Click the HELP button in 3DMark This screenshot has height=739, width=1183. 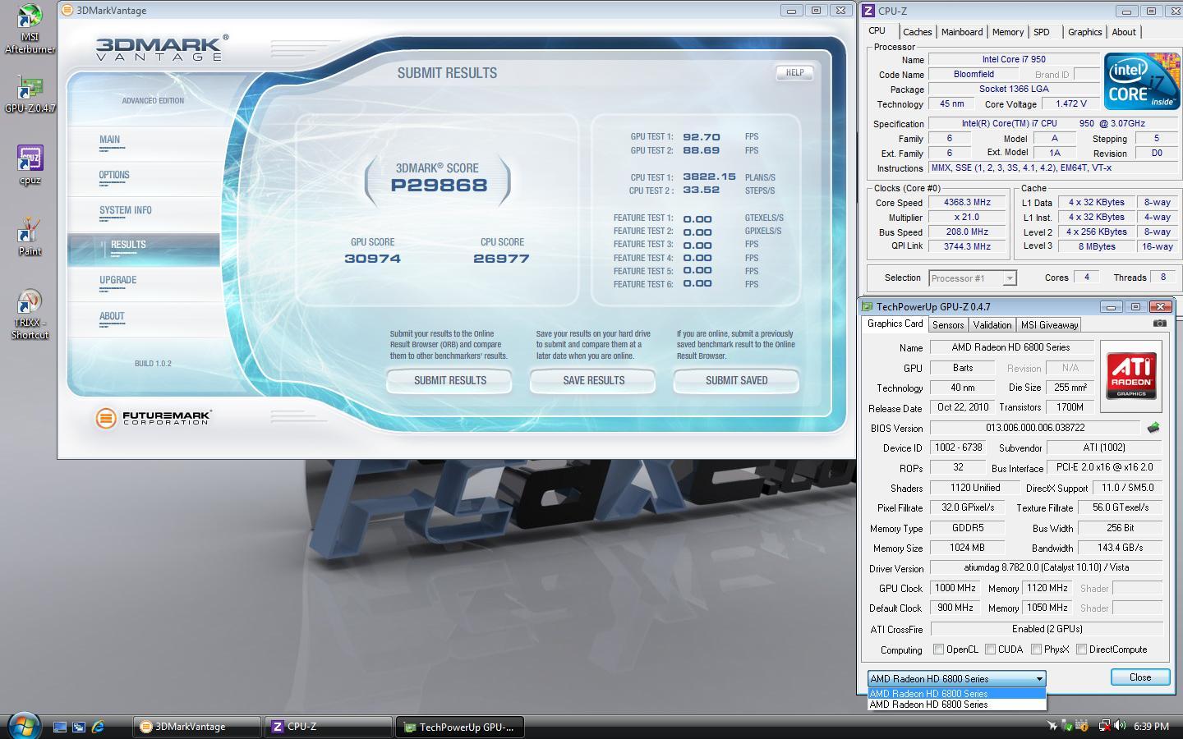click(x=794, y=72)
